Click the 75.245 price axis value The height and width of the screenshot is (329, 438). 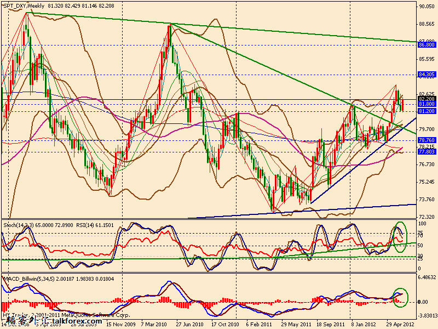pyautogui.click(x=427, y=182)
